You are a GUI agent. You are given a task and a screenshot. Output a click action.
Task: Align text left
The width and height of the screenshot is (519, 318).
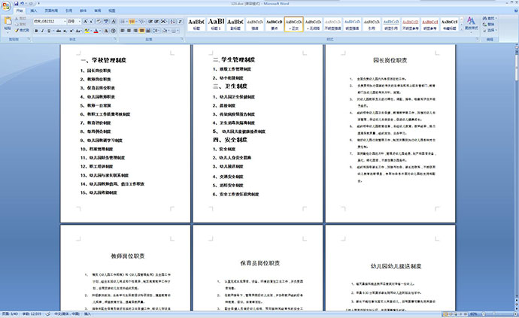123,31
